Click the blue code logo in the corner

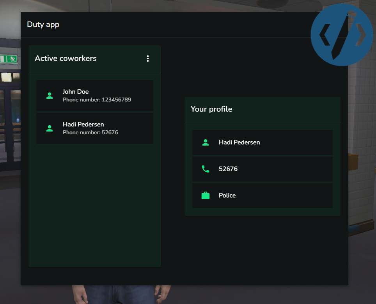coord(342,35)
